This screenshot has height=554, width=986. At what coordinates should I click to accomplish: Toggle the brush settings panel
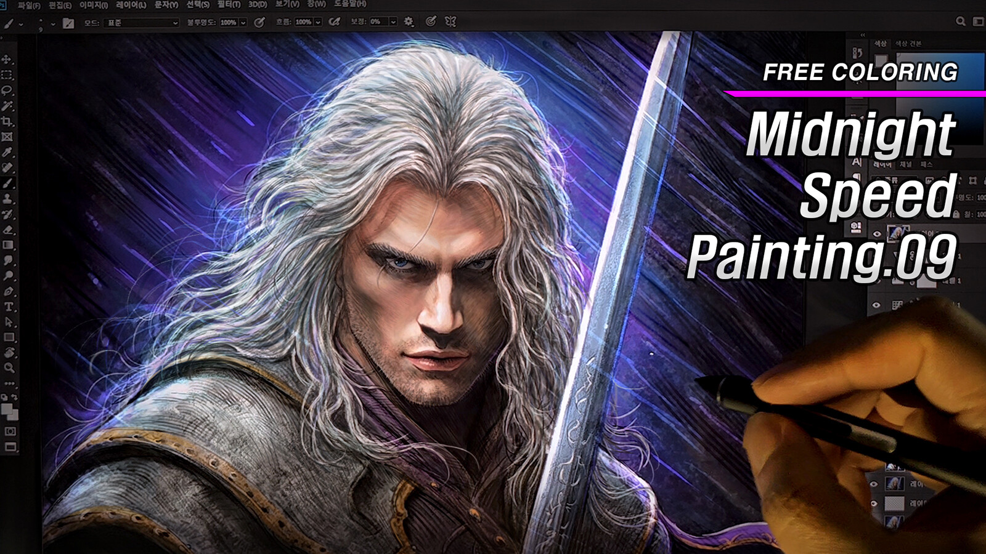click(68, 23)
